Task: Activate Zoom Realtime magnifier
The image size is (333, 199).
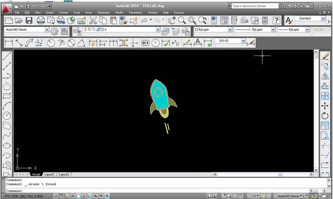Action: pos(182,20)
